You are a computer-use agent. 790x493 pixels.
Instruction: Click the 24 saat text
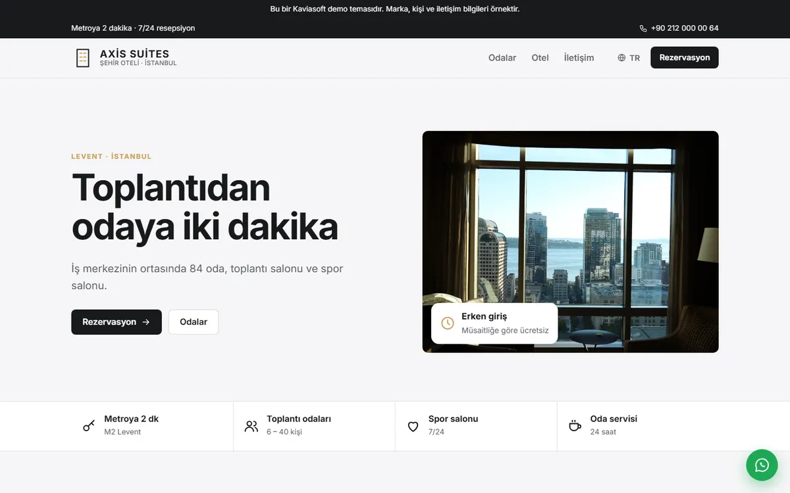point(603,432)
